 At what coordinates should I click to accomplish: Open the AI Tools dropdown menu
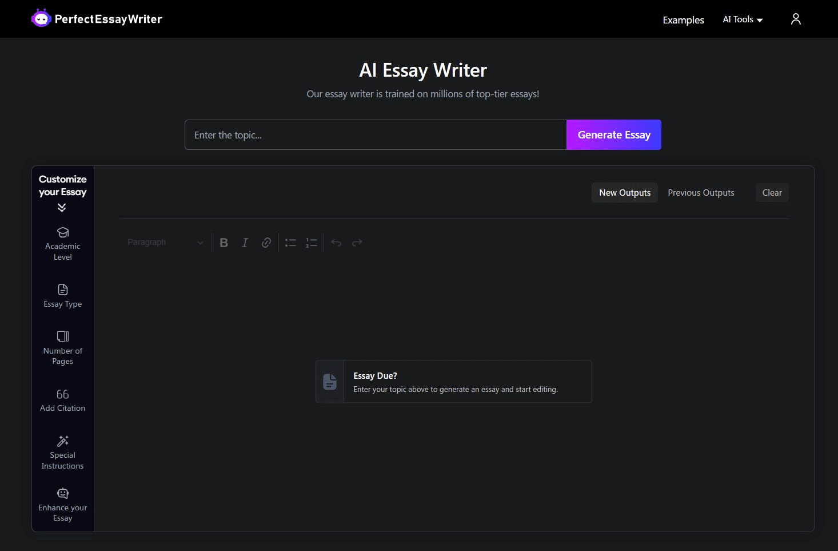[x=742, y=19]
